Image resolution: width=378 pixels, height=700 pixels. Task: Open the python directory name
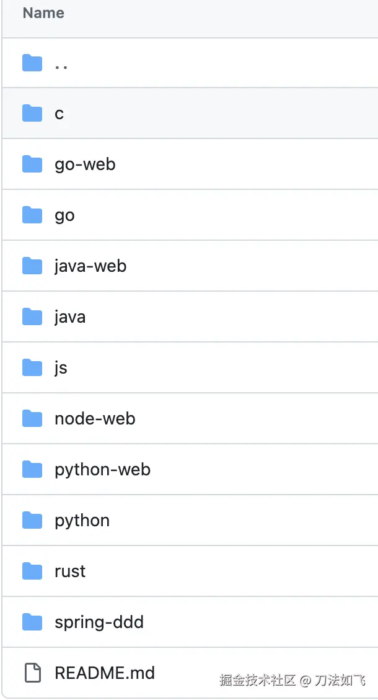(x=82, y=521)
